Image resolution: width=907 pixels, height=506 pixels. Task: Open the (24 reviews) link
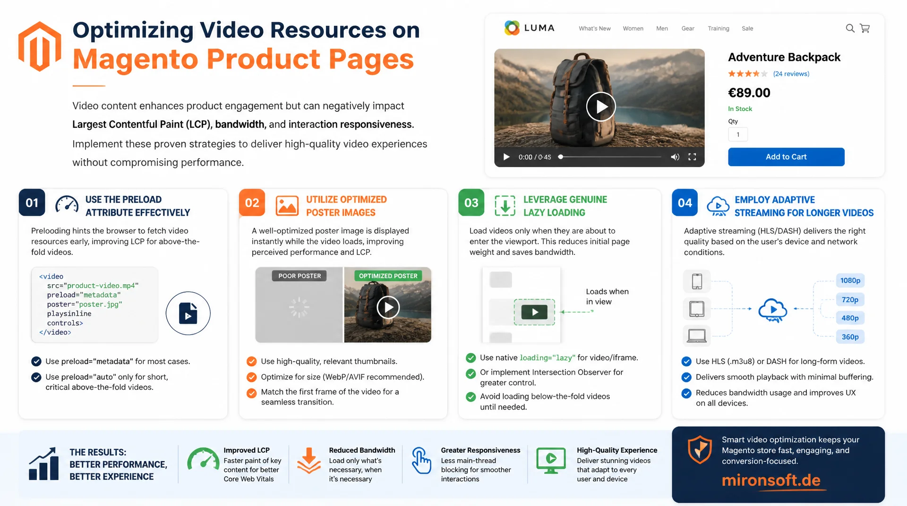pyautogui.click(x=791, y=74)
